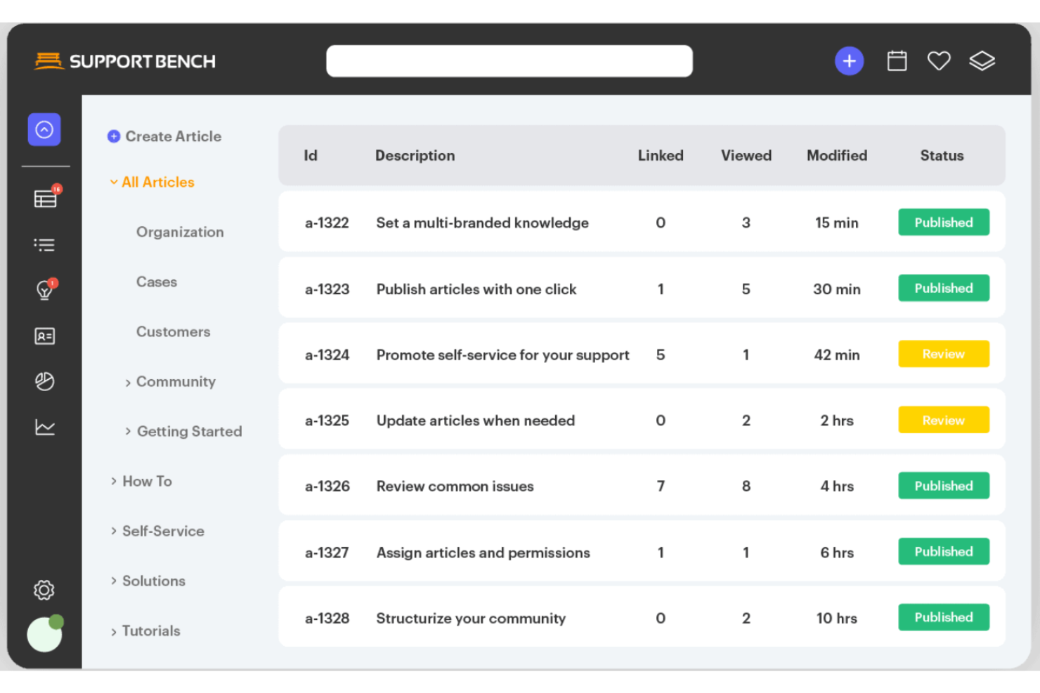Click the Linked column header

661,155
